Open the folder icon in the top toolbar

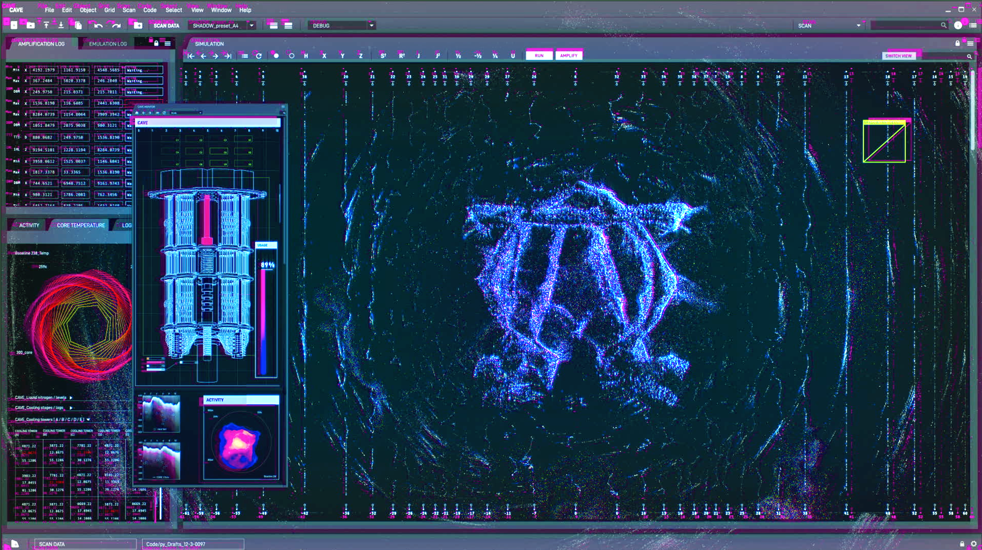[31, 25]
